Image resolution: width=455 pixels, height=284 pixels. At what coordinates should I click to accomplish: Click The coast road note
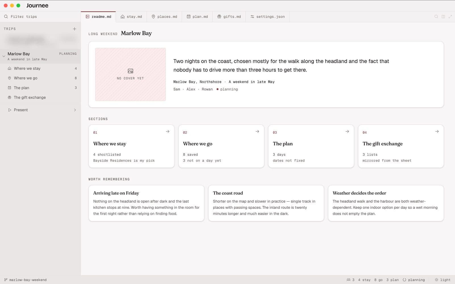coord(266,203)
